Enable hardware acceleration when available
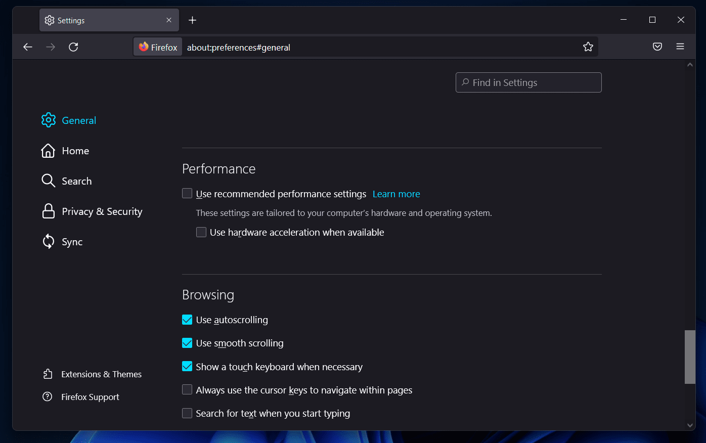This screenshot has width=706, height=443. coord(201,232)
